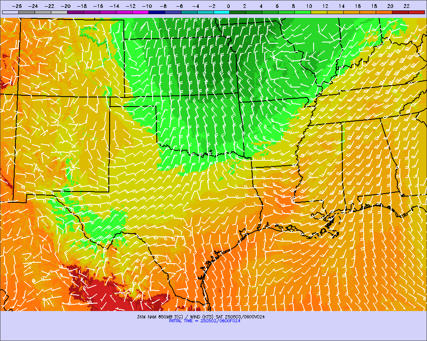Click the '-8' color scale label
Viewport: 427px width, 341px height.
(163, 6)
